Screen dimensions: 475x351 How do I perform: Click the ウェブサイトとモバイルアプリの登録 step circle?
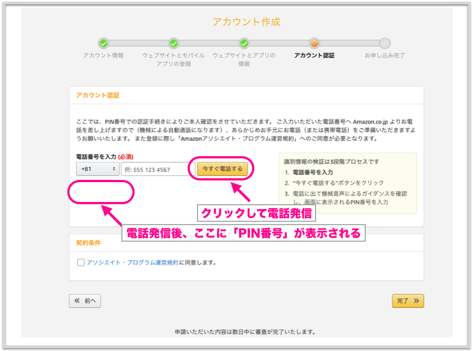174,44
